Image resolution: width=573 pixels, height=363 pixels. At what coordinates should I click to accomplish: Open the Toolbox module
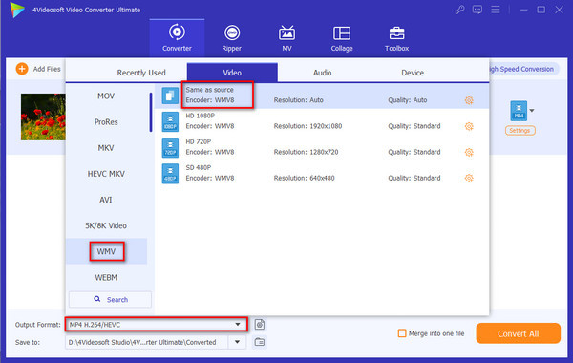tap(396, 37)
